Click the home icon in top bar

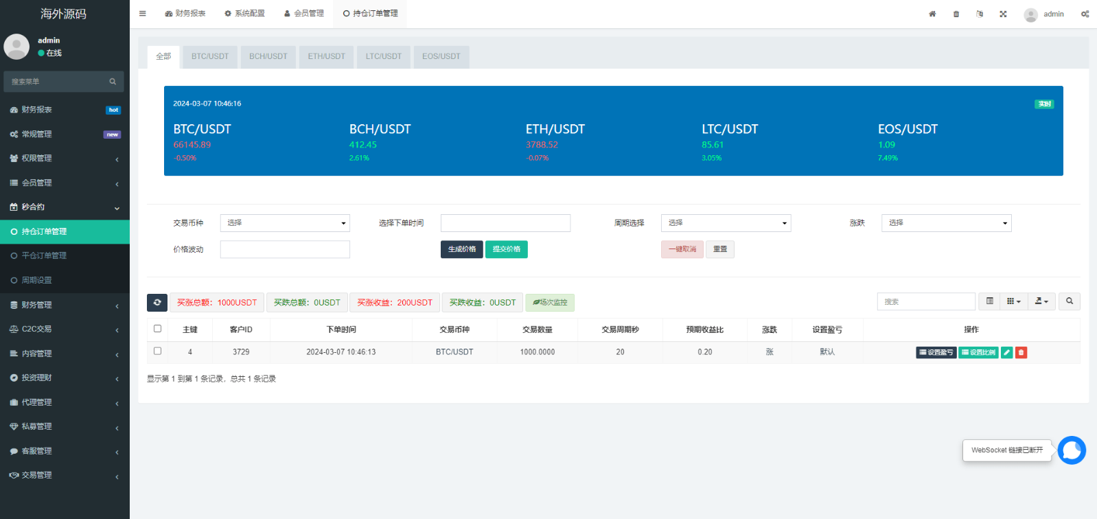[932, 14]
